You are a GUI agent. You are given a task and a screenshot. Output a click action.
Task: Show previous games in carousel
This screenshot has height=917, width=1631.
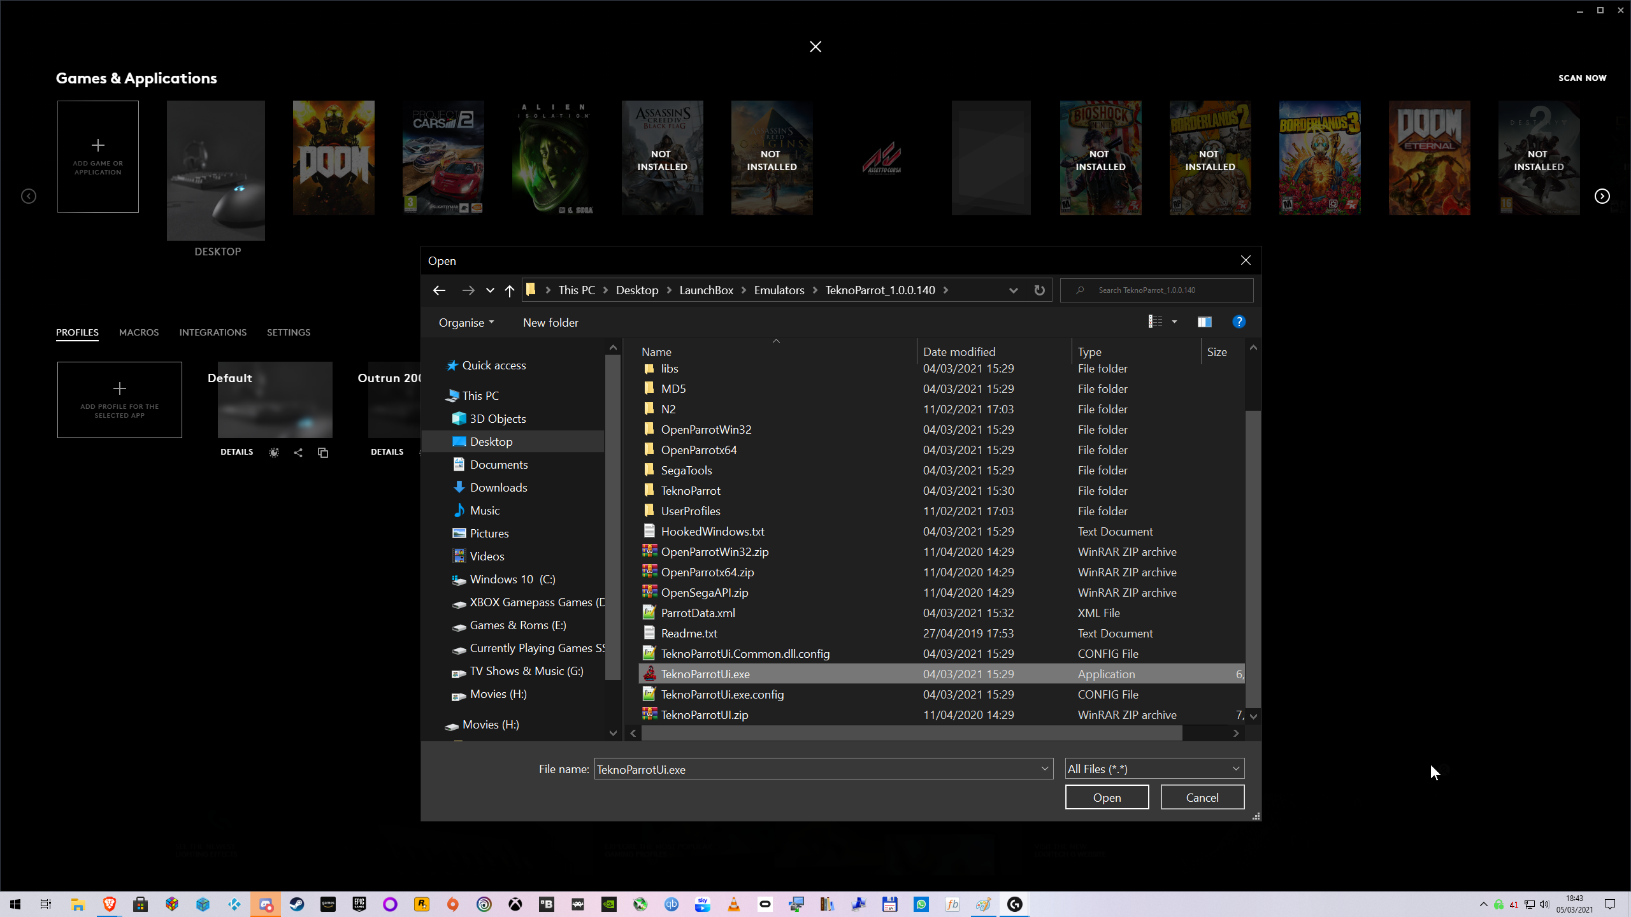coord(29,196)
